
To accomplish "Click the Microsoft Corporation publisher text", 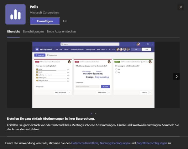I will 44,13.
